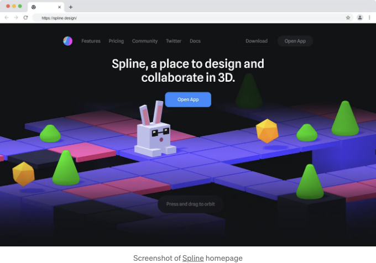Click the dark Open App header button
The width and height of the screenshot is (376, 263).
point(295,41)
